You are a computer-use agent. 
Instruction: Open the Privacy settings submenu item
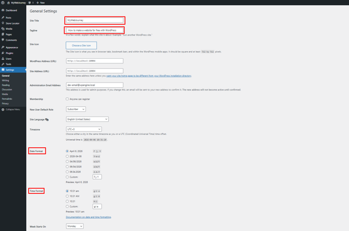(5, 104)
